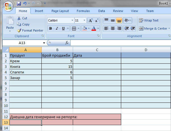Click the Insert Function fx button
This screenshot has height=131, width=171.
67,43
